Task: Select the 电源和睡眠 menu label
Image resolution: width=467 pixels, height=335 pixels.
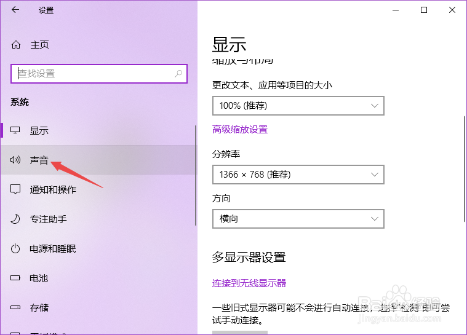Action: pyautogui.click(x=53, y=249)
